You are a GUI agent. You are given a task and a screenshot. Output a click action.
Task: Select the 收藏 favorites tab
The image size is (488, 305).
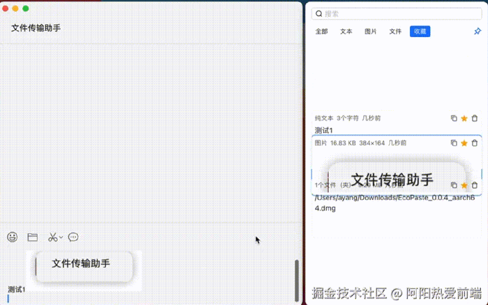[420, 32]
